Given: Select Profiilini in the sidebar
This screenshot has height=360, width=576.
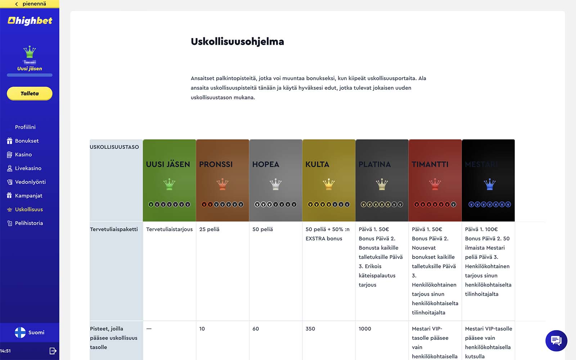Looking at the screenshot, I should coord(25,127).
